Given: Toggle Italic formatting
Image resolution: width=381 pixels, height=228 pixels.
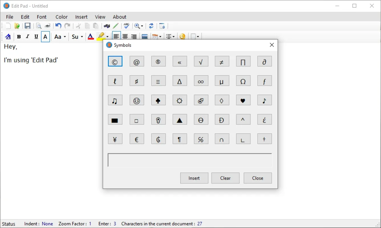Looking at the screenshot, I should click(27, 36).
